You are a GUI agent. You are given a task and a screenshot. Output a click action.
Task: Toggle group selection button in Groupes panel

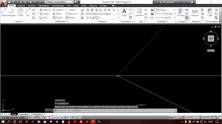187,18
